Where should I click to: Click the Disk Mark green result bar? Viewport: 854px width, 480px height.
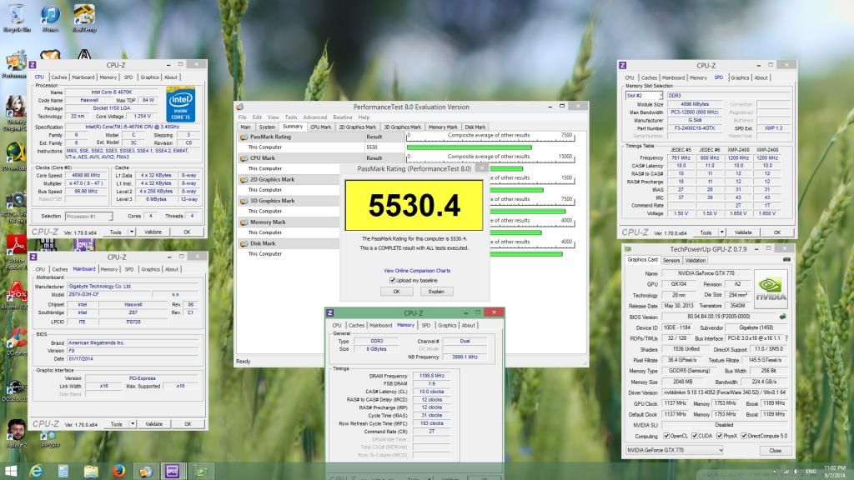(x=525, y=254)
